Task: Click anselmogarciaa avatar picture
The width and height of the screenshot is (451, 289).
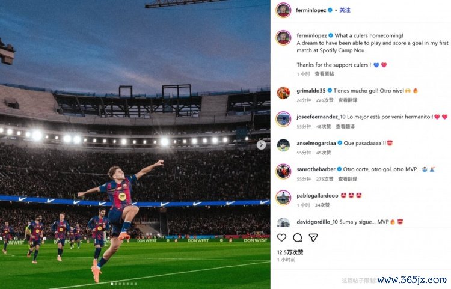Action: 283,145
